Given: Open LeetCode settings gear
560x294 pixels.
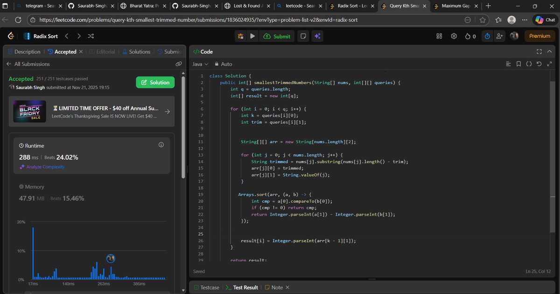Looking at the screenshot, I should tap(454, 36).
